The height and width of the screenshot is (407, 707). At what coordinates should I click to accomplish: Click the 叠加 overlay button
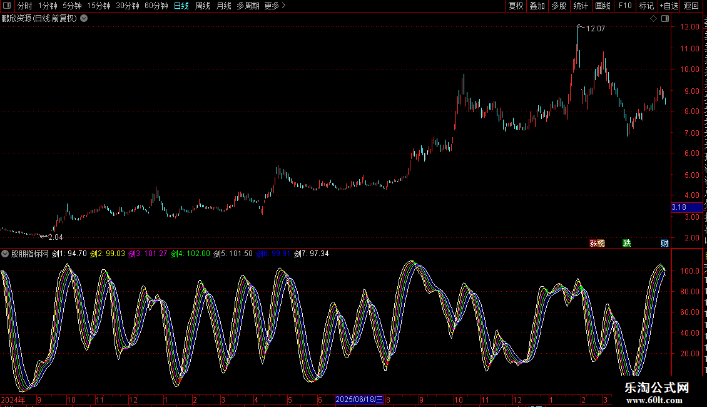pos(537,6)
